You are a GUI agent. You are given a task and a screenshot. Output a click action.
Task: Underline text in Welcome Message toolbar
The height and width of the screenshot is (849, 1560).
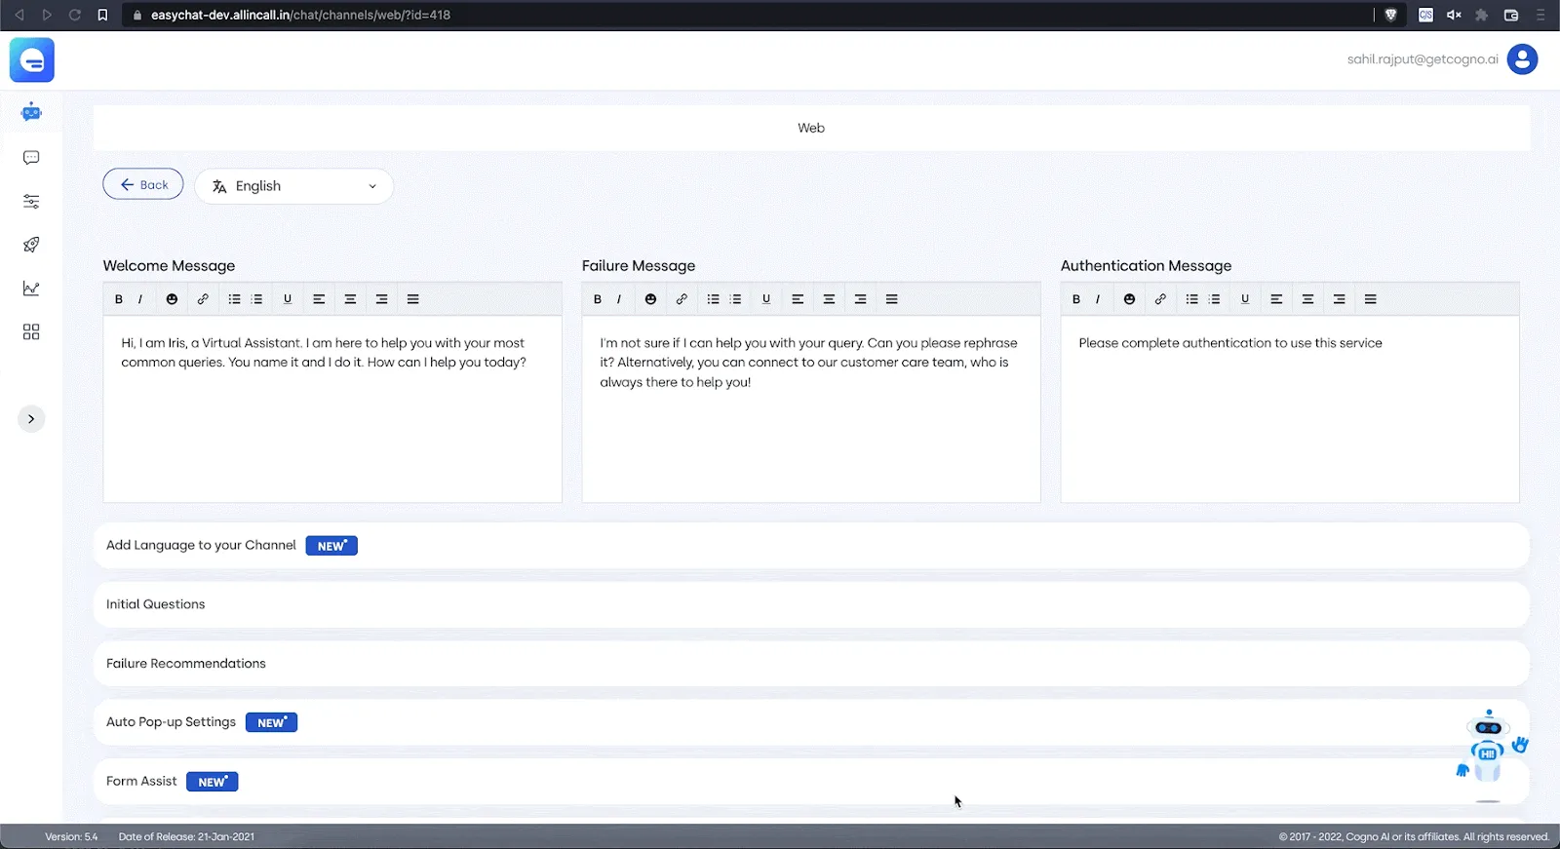tap(288, 299)
